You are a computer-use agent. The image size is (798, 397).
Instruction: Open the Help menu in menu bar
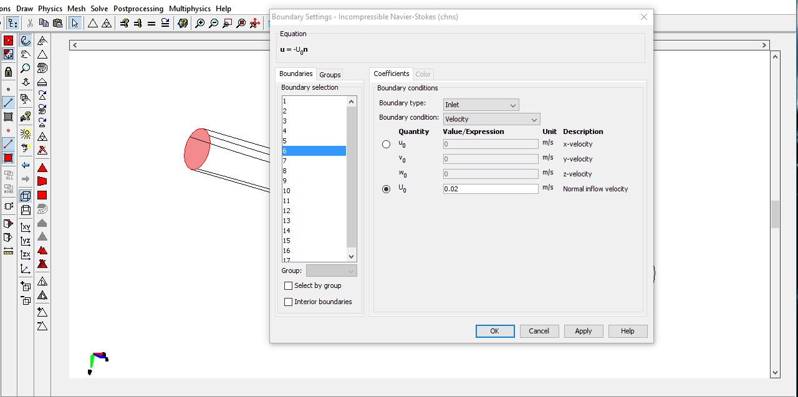(x=223, y=9)
